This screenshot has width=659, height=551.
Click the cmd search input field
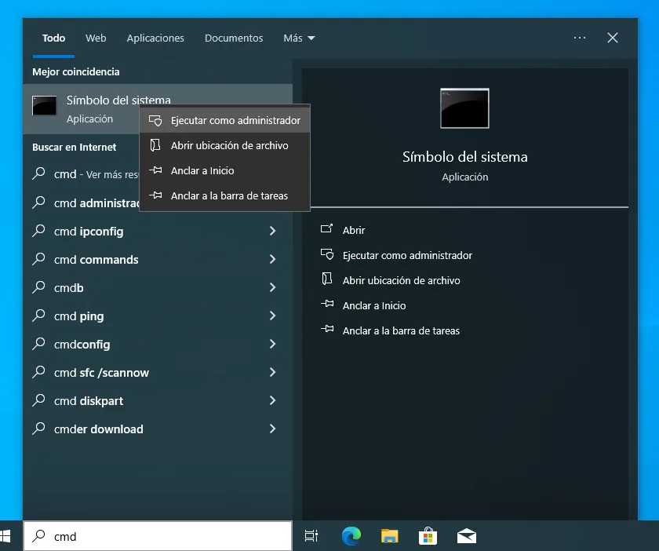[158, 536]
